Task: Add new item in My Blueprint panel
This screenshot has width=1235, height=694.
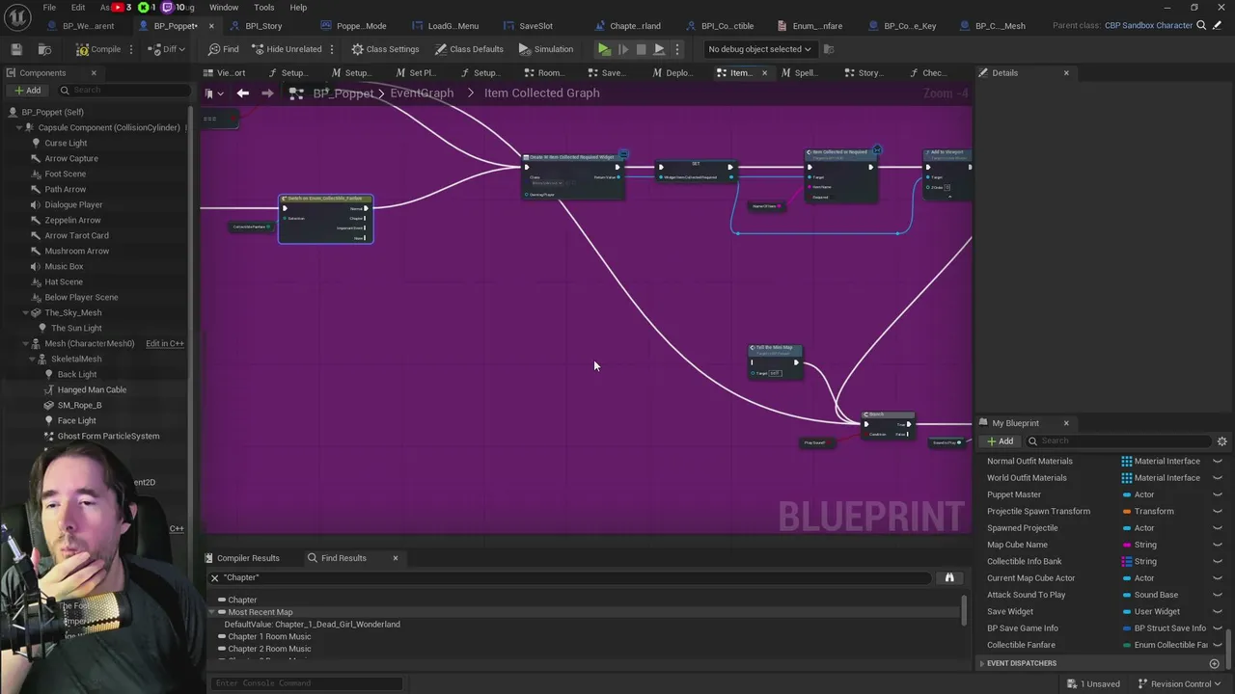Action: pos(1000,441)
